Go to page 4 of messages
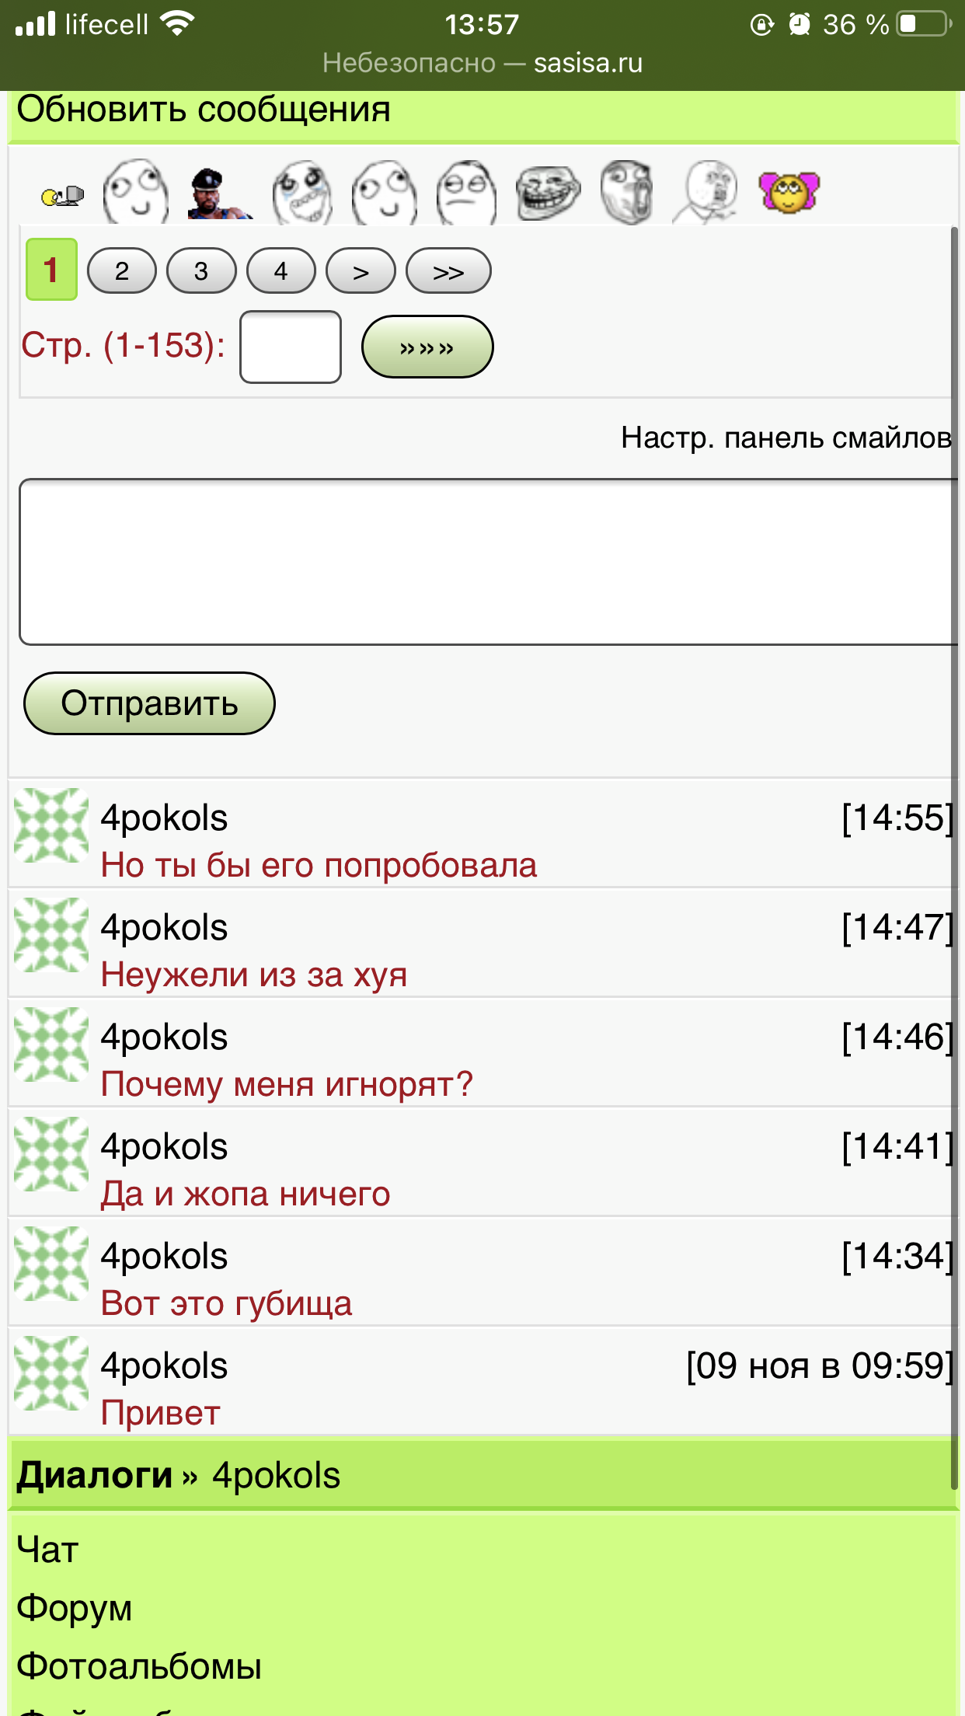This screenshot has width=965, height=1716. click(280, 271)
